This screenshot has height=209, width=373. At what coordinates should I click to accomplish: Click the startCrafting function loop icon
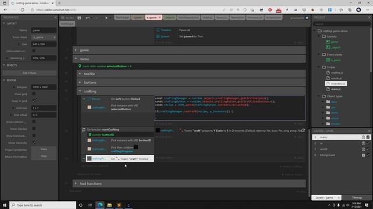(84, 129)
